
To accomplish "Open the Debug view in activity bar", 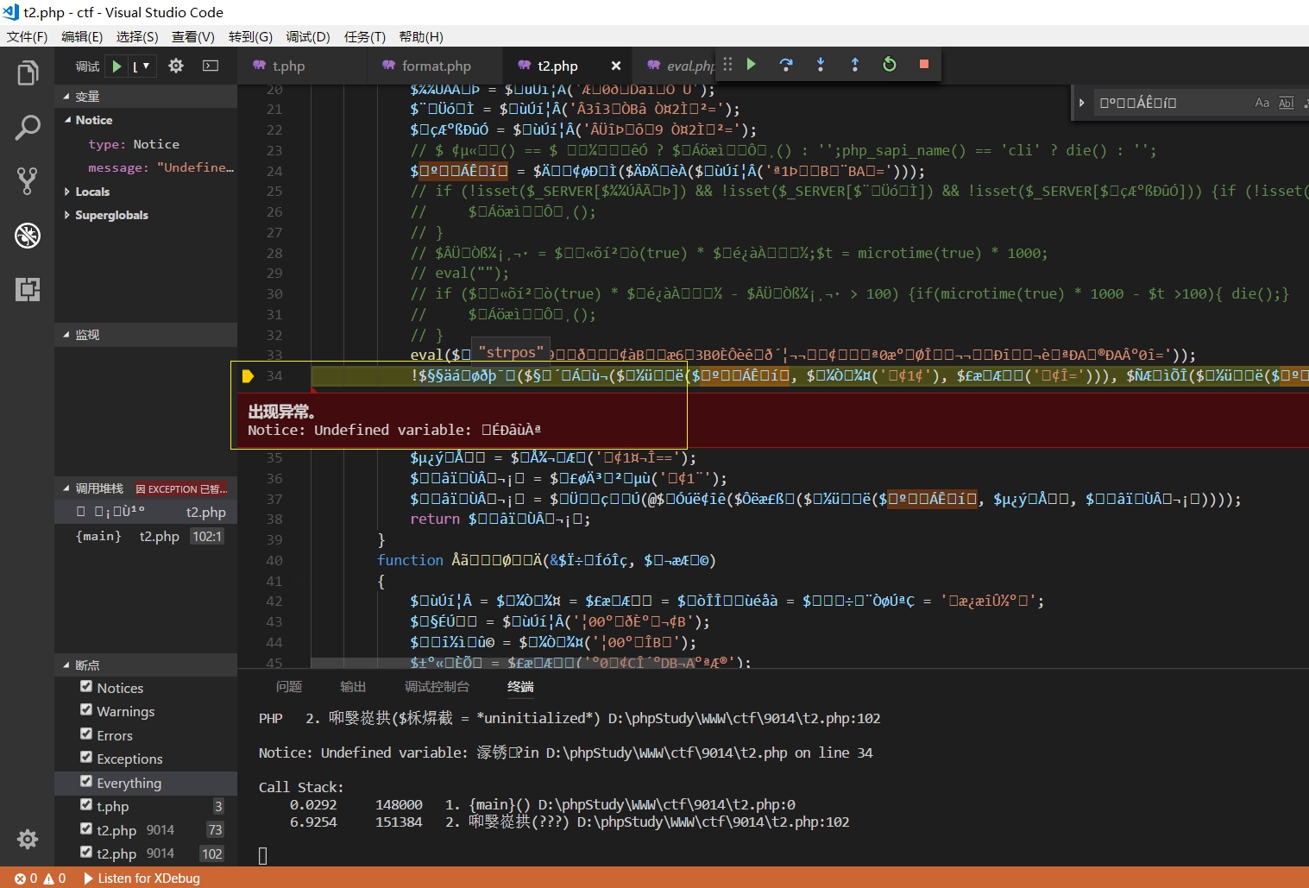I will pos(28,235).
